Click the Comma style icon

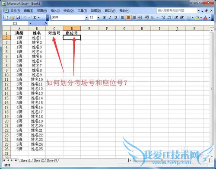(158, 18)
